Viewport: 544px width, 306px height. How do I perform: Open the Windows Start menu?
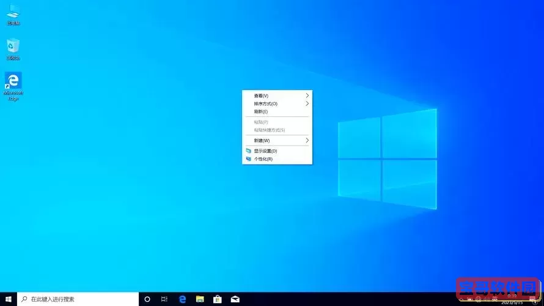point(9,299)
